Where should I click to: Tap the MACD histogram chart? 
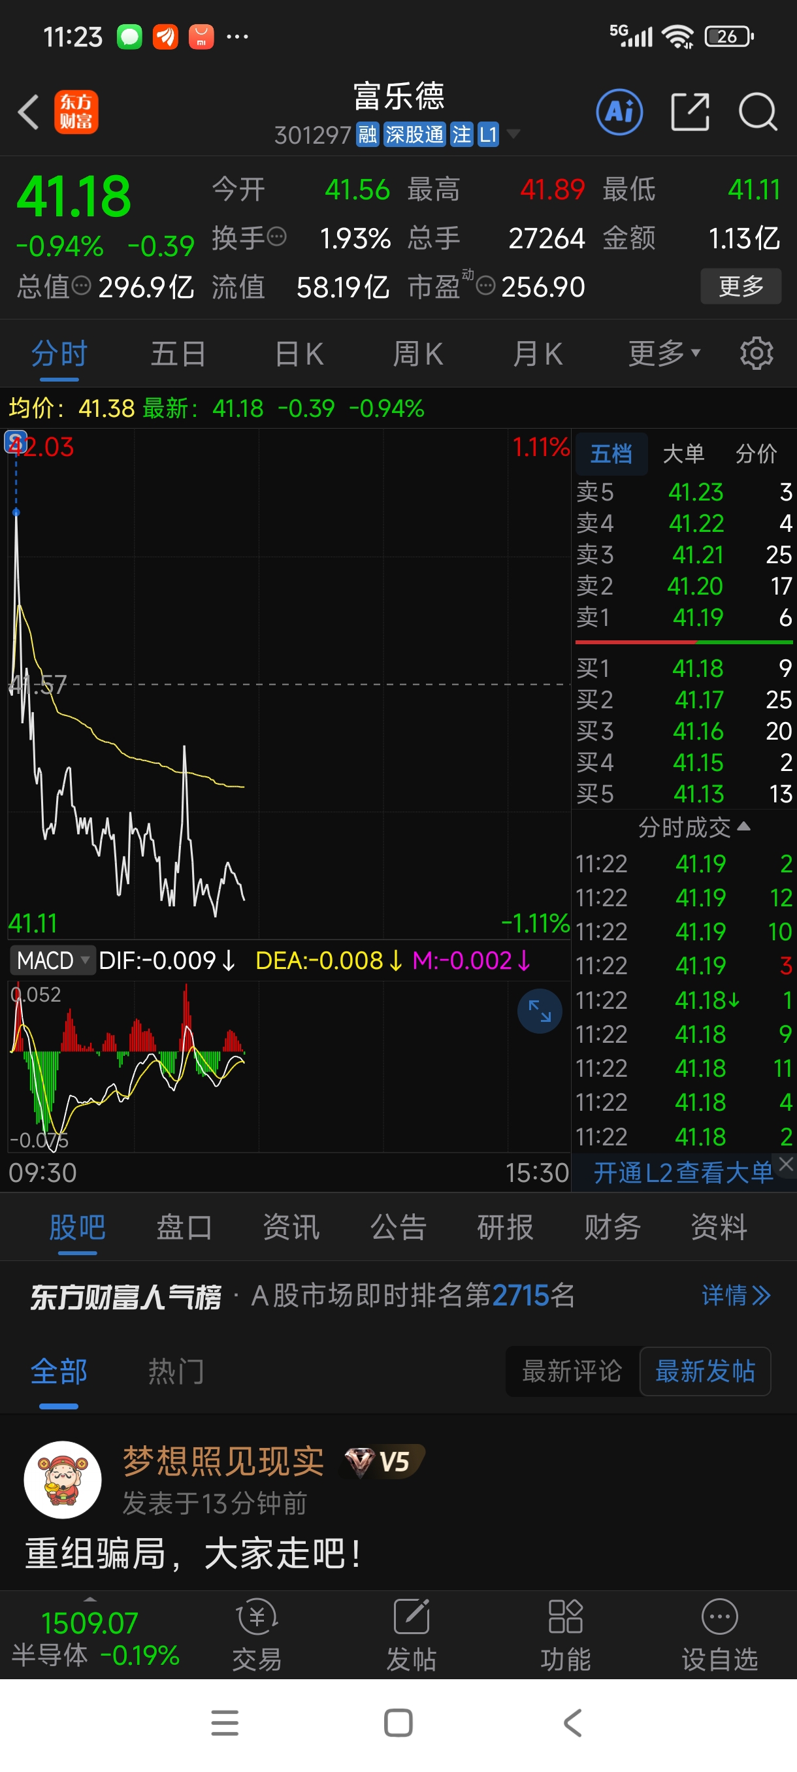click(289, 1066)
